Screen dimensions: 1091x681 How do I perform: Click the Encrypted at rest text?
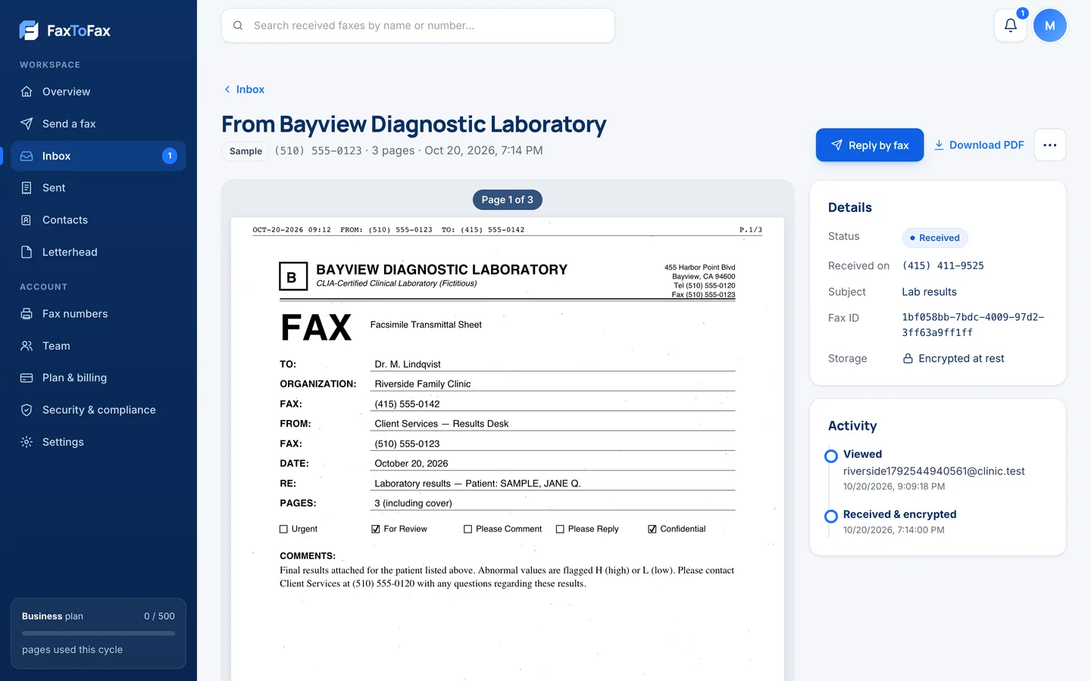tap(961, 359)
